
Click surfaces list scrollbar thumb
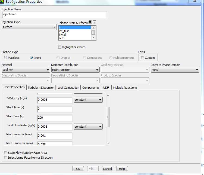click(x=93, y=32)
